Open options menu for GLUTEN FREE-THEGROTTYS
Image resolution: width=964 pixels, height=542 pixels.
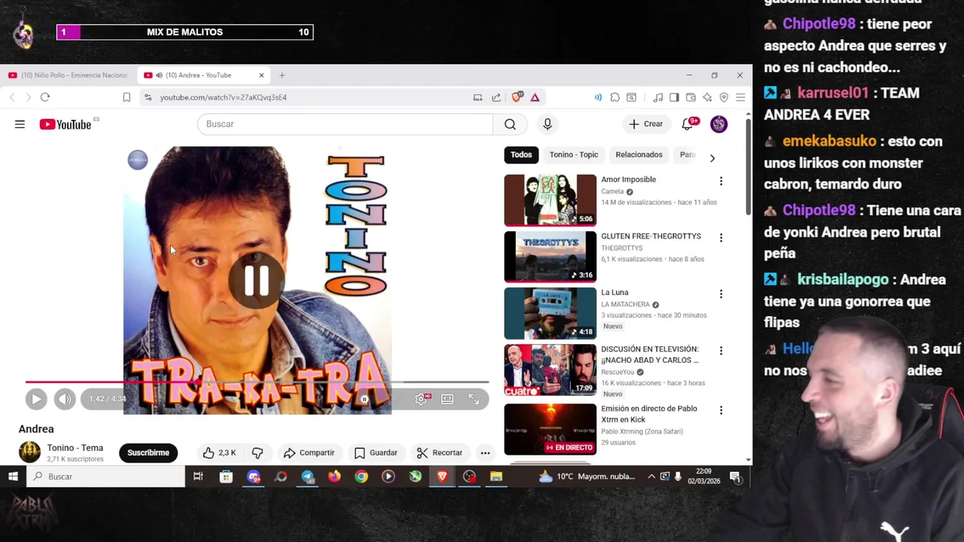[721, 237]
